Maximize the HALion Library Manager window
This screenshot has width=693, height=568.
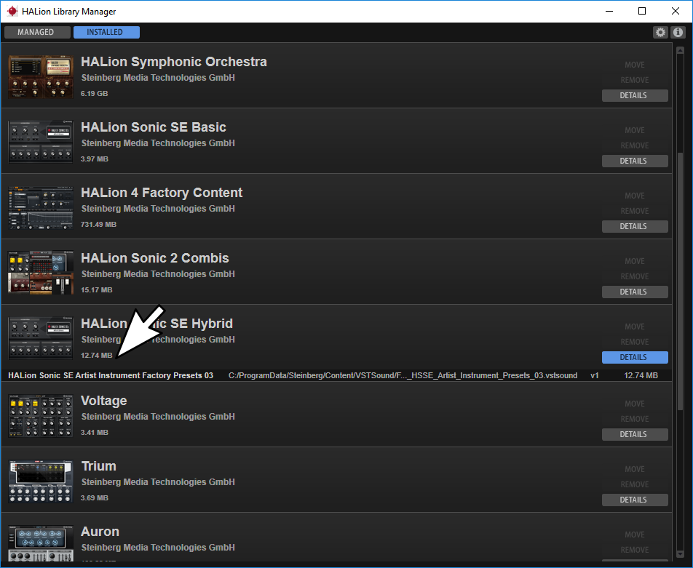[x=642, y=11]
